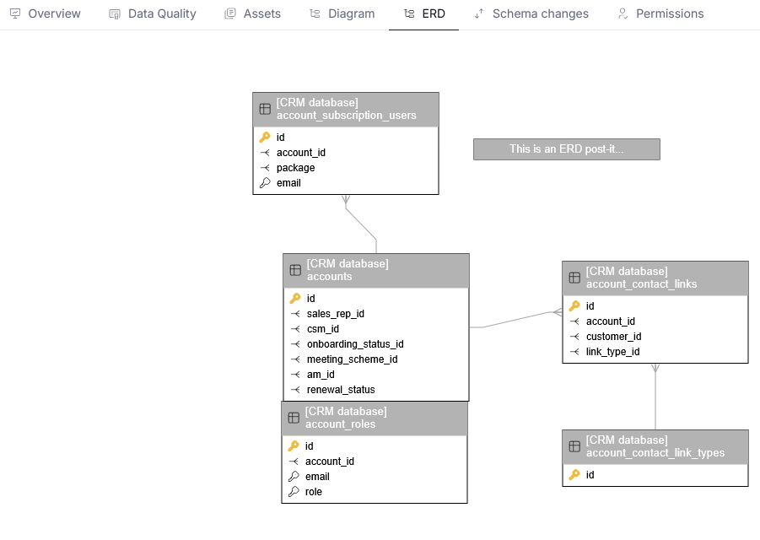Click the table icon of account_subscription_users
The width and height of the screenshot is (760, 540).
click(x=265, y=109)
